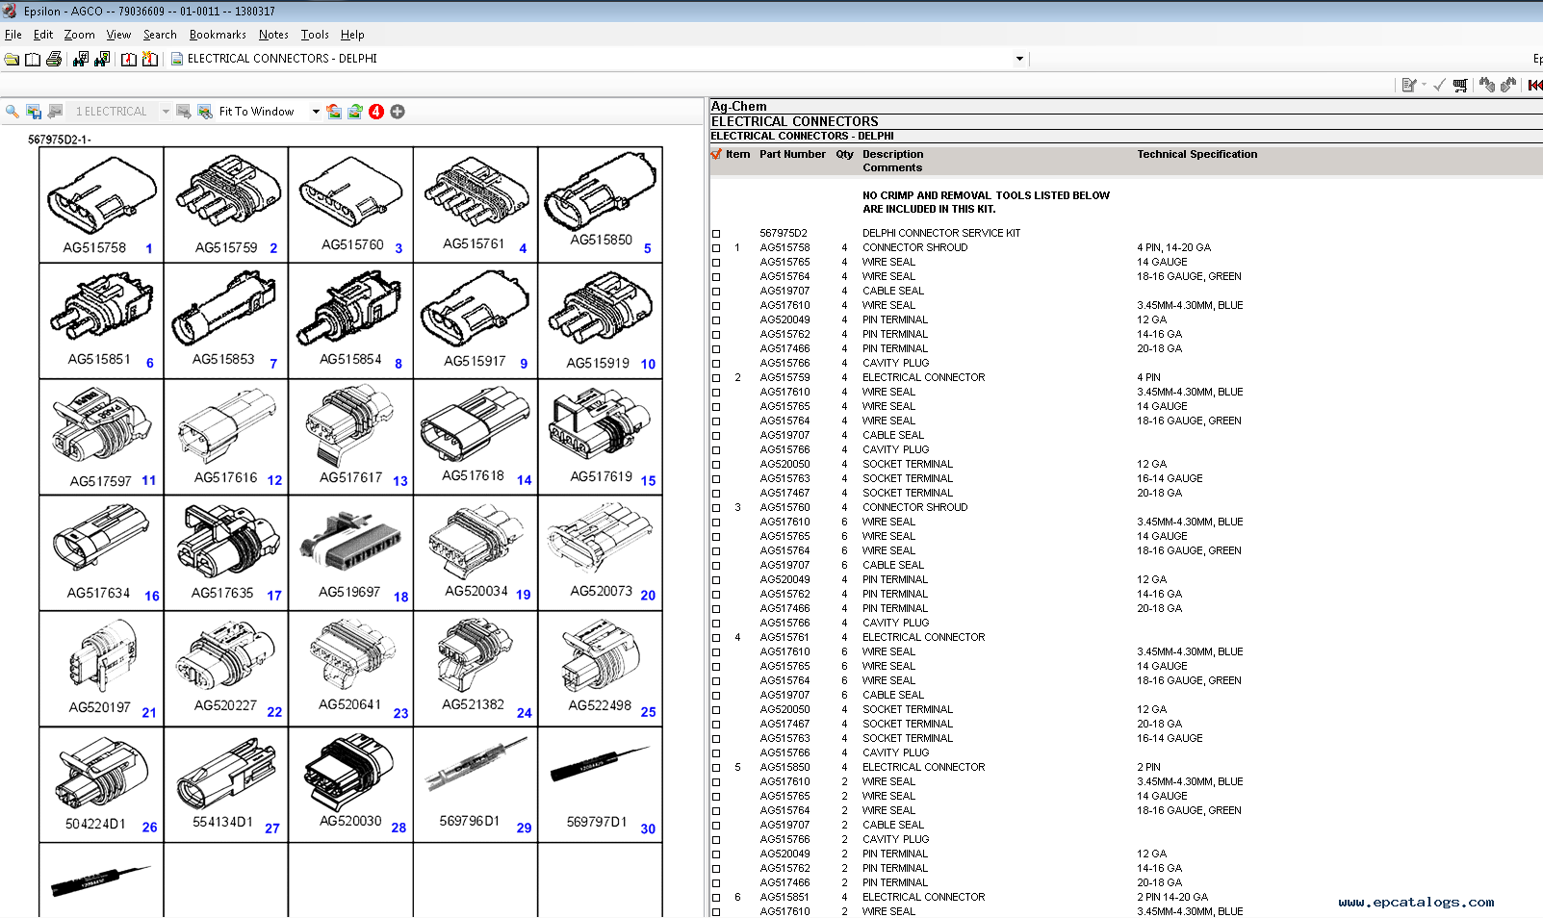Click the save image icon
This screenshot has height=918, width=1543.
click(34, 112)
